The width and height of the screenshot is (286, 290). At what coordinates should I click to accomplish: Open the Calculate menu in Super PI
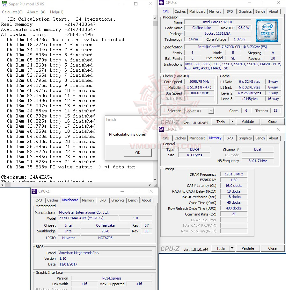click(12, 12)
